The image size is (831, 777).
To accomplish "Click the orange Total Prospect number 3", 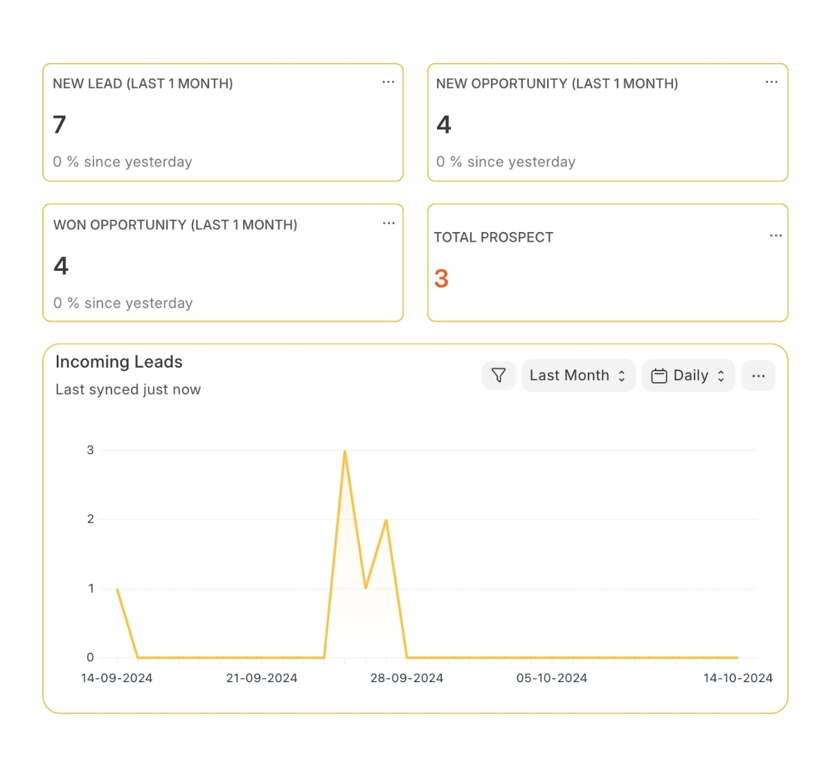I will coord(441,279).
